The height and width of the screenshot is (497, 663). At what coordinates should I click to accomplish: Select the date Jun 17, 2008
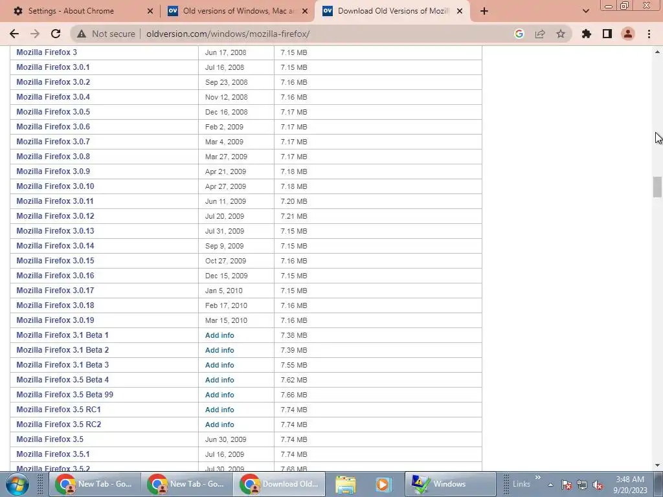(x=226, y=52)
